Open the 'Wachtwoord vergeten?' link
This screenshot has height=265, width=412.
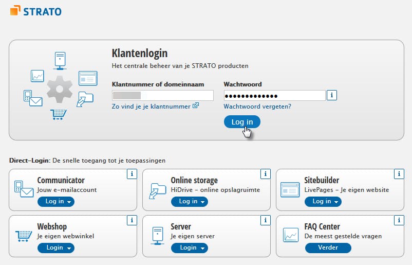click(257, 107)
